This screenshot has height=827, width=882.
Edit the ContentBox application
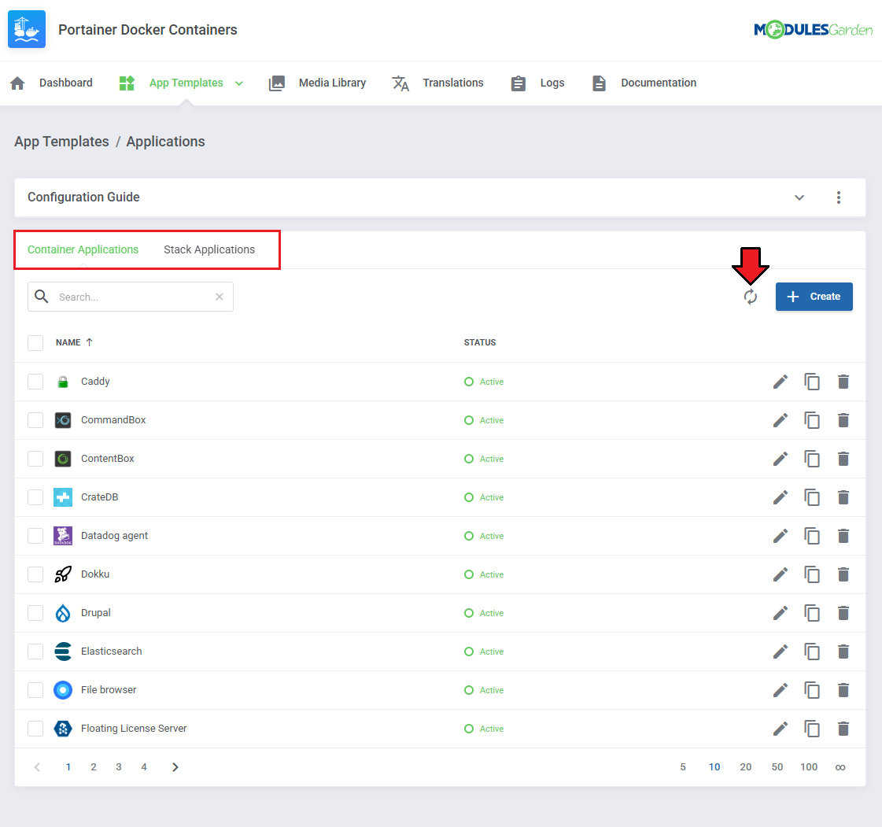(781, 459)
